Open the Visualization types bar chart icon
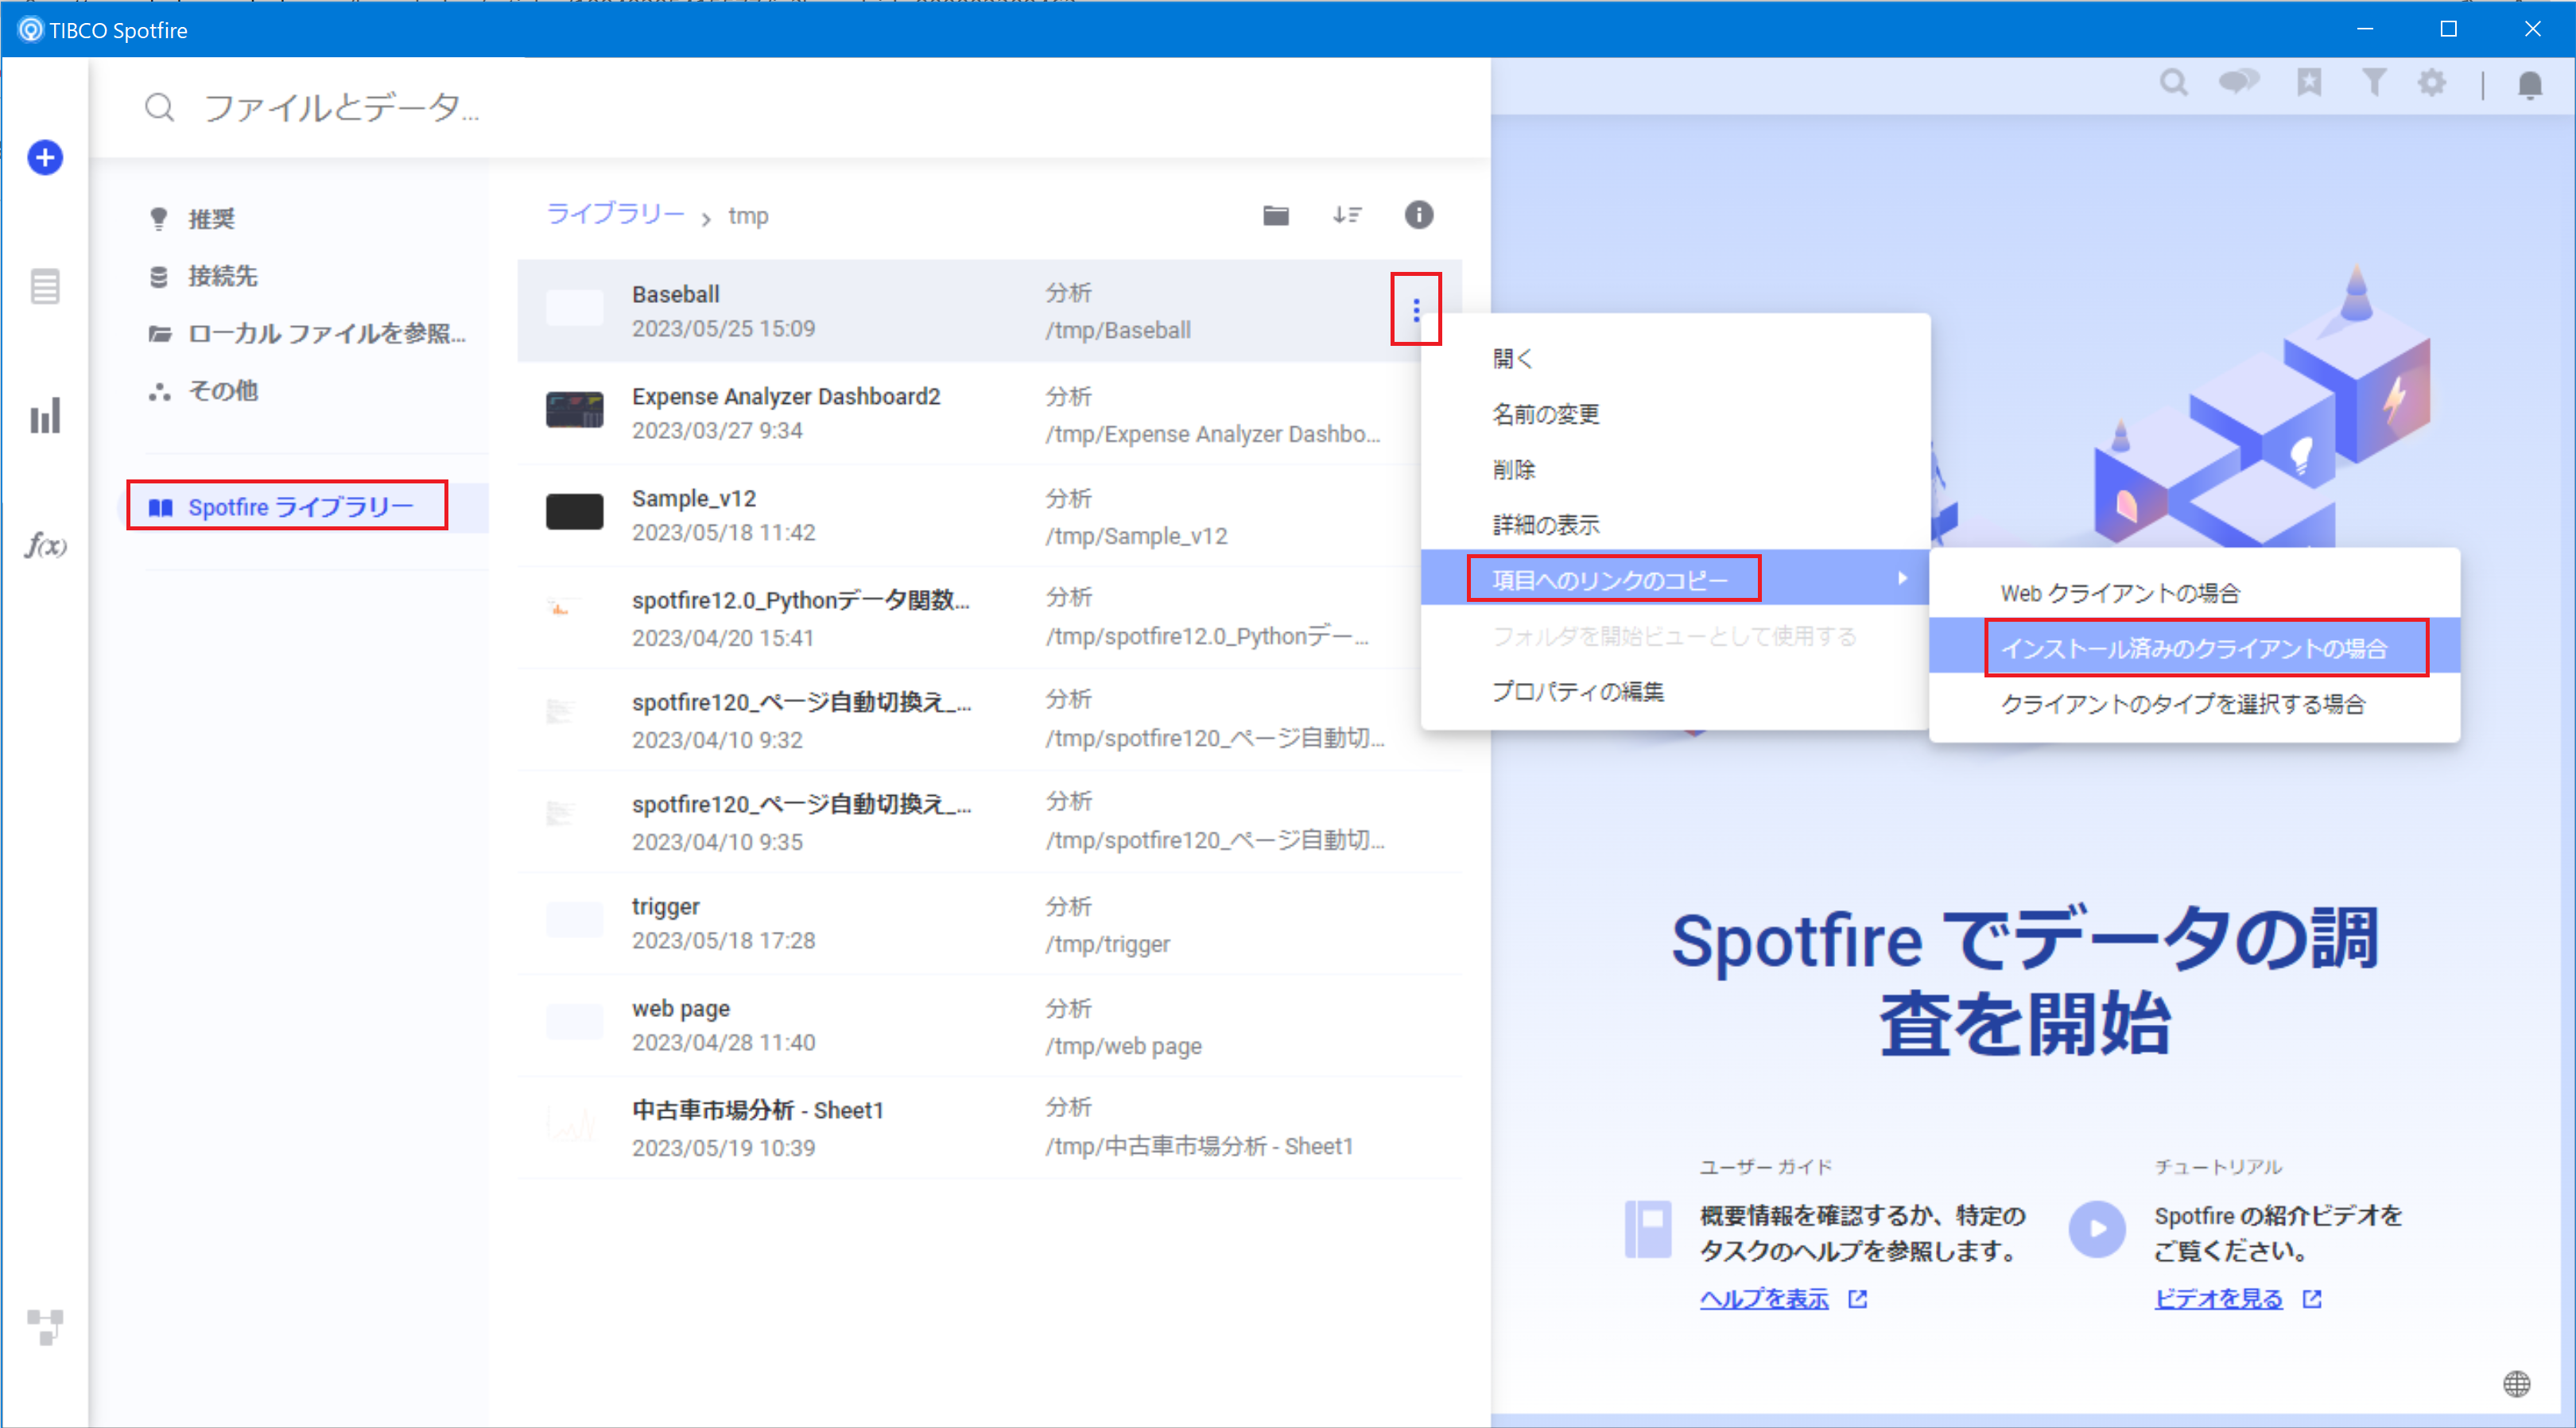 45,416
